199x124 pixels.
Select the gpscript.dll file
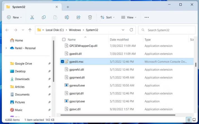pyautogui.click(x=76, y=93)
